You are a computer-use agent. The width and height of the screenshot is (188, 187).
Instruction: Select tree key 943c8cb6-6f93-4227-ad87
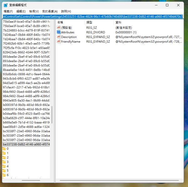tap(26, 79)
